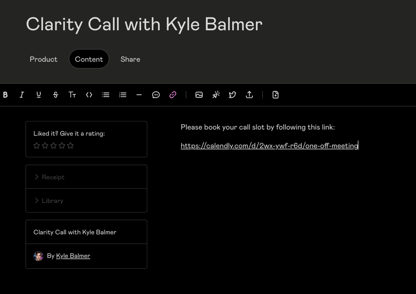Give a five-star rating
Image resolution: width=416 pixels, height=294 pixels.
[71, 146]
